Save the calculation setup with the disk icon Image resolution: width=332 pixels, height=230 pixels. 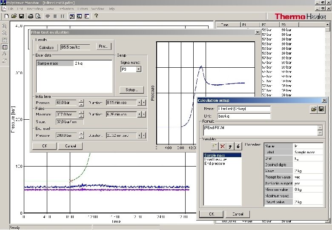pyautogui.click(x=321, y=109)
